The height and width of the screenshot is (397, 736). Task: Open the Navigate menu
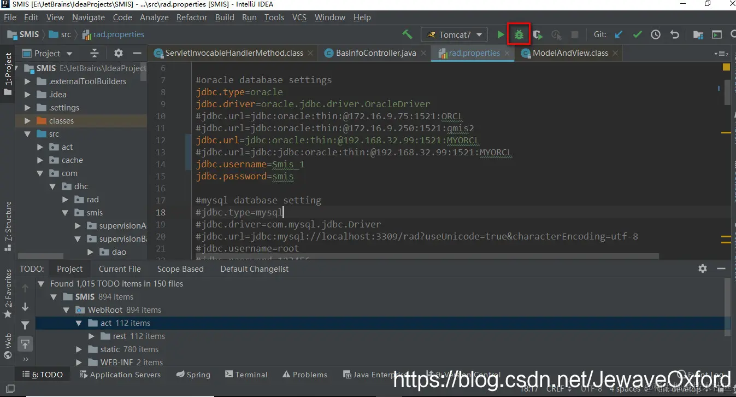(89, 17)
